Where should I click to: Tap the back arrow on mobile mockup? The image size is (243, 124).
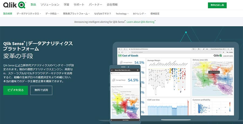click(112, 70)
